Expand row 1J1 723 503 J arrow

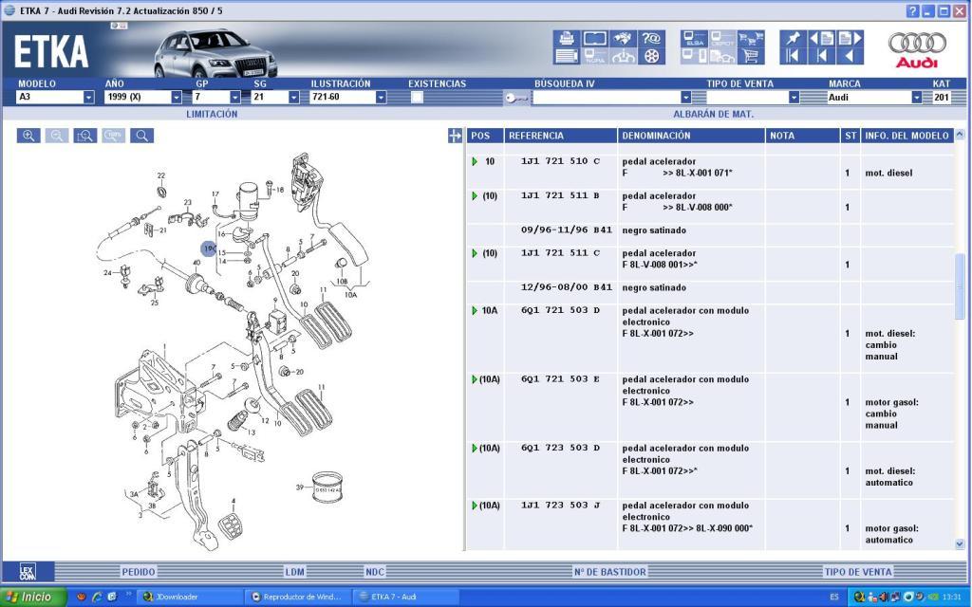[475, 506]
